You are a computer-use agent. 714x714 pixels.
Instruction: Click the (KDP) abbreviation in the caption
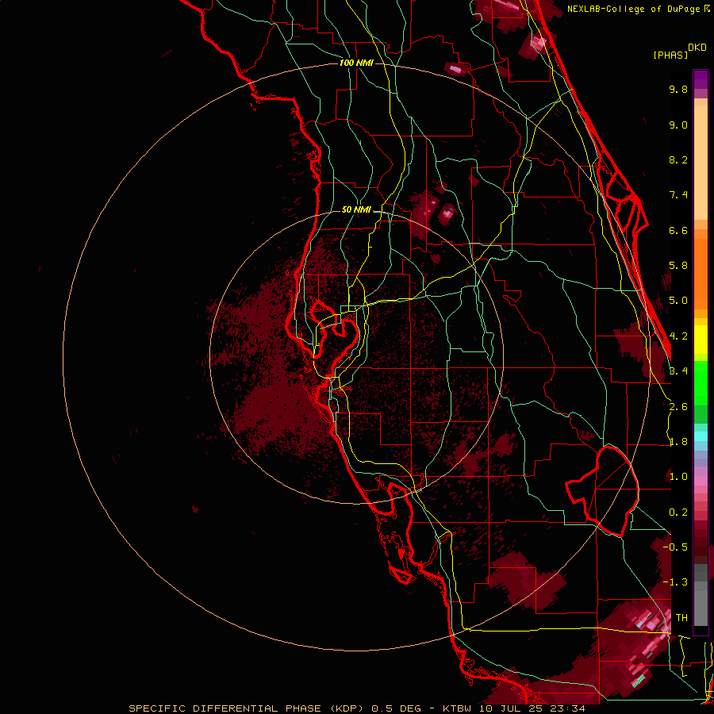[x=347, y=708]
